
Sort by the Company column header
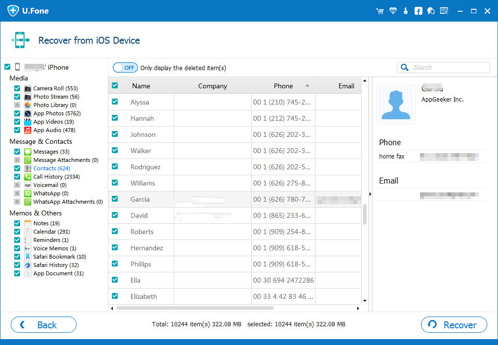click(x=212, y=86)
